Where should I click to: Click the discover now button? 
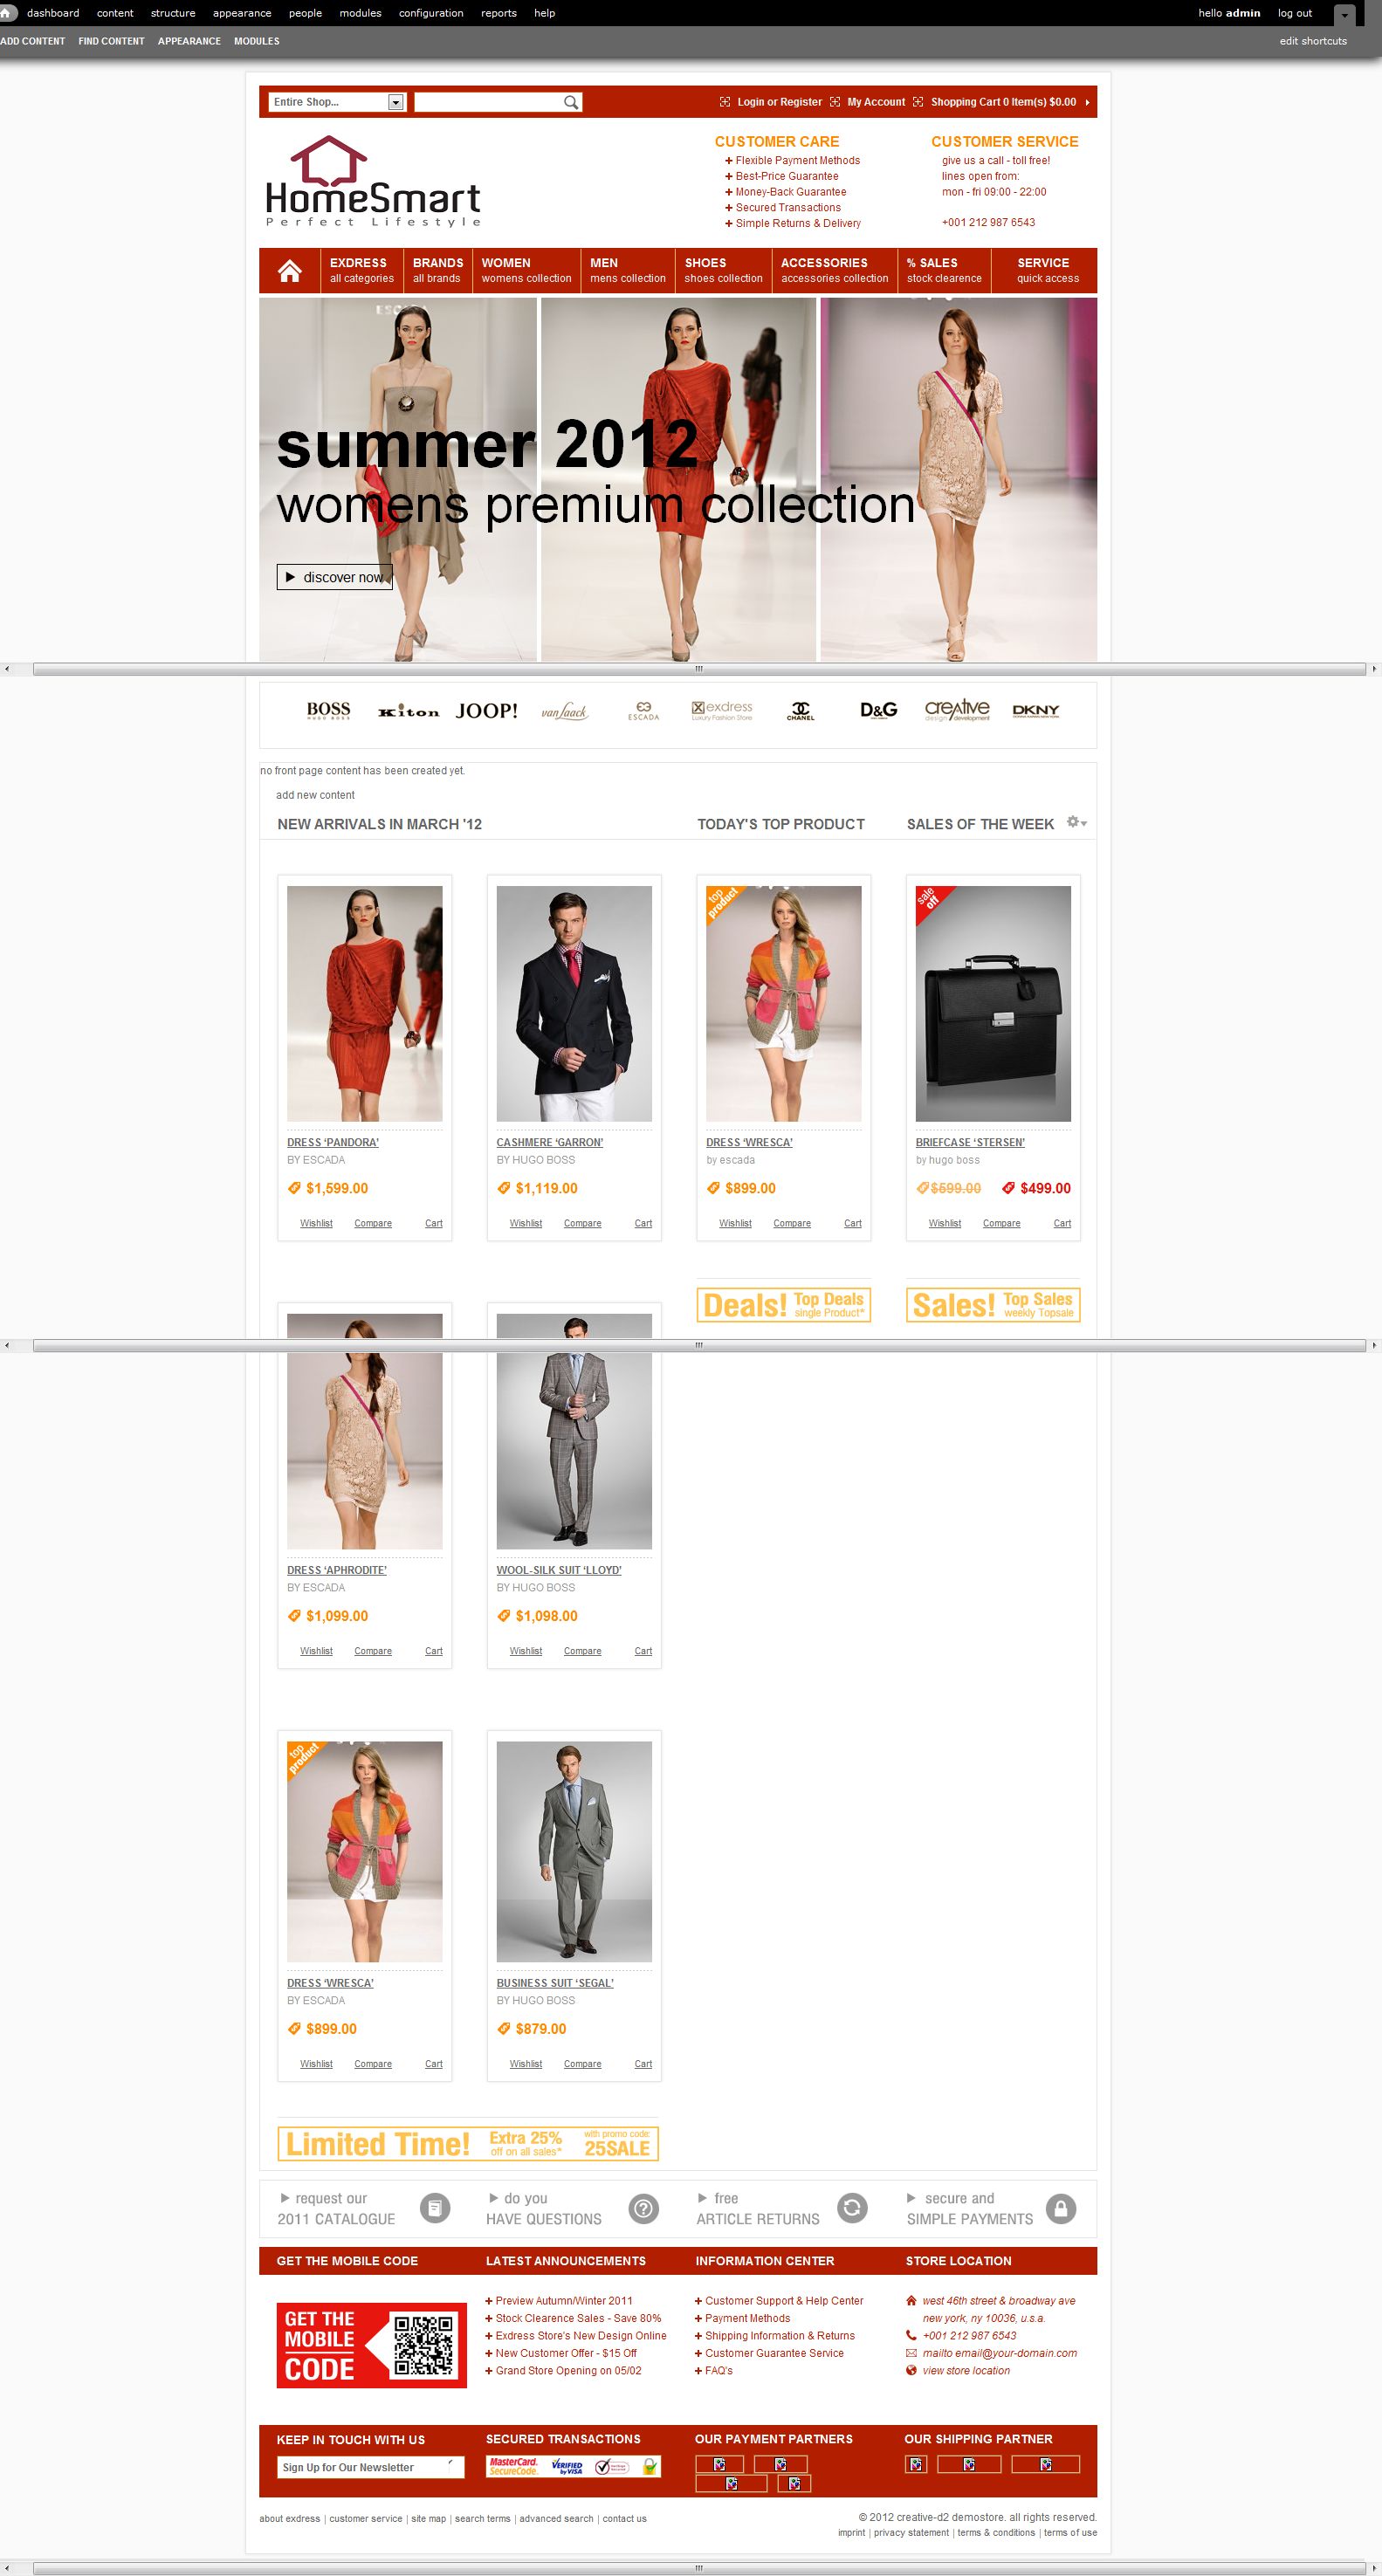[335, 577]
